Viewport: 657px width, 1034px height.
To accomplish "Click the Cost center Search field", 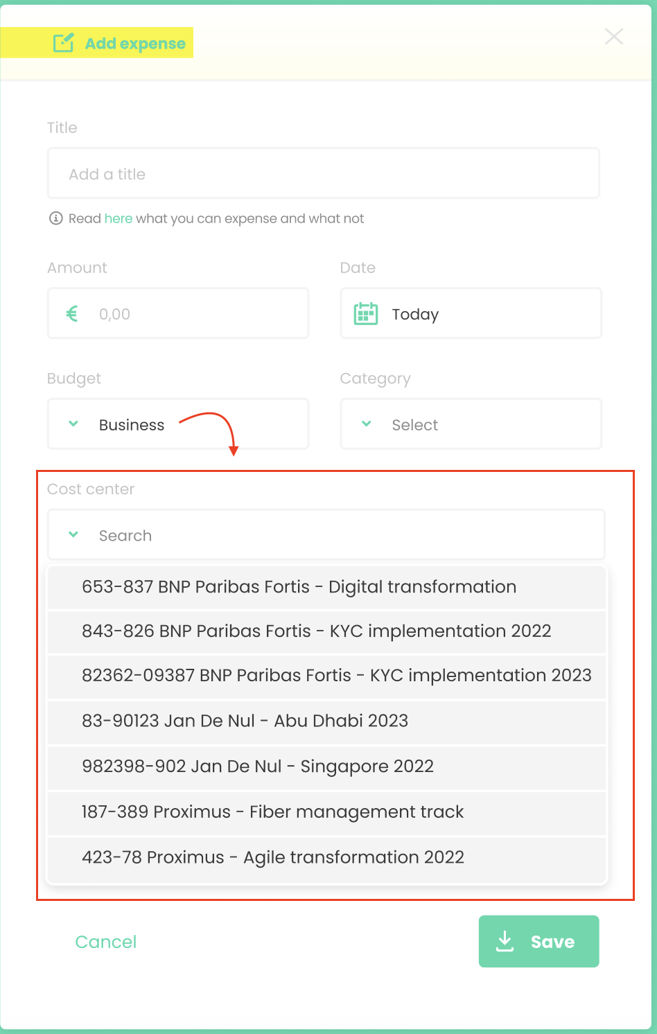I will coord(326,535).
